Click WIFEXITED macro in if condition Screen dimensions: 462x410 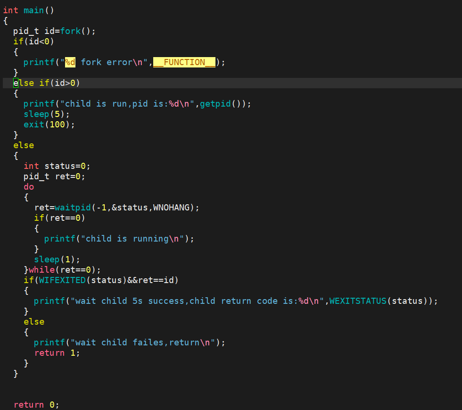click(62, 280)
